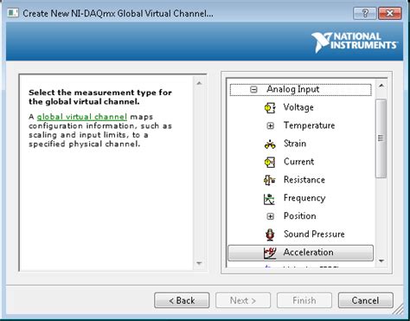The image size is (410, 321).
Task: Click the Voltage measurement icon
Action: click(270, 107)
